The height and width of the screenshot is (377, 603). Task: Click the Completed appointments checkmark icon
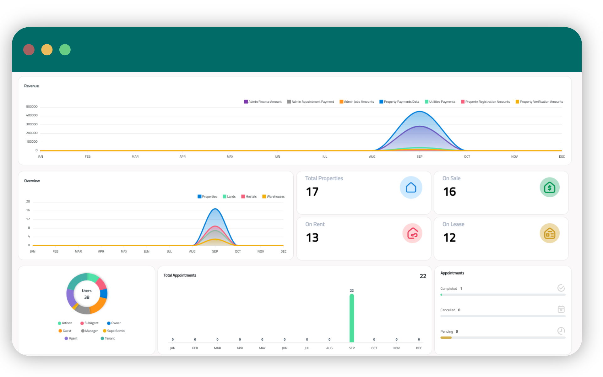(x=561, y=288)
